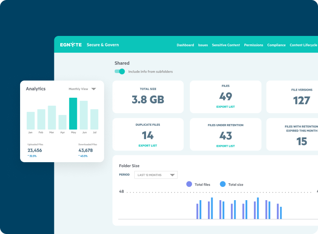Export list of Duplicate Files
This screenshot has width=318, height=234.
(148, 146)
